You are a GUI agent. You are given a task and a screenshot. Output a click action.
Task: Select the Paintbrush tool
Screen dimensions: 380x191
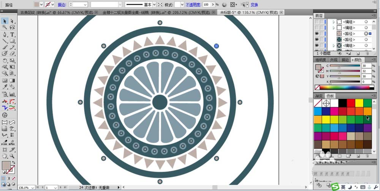point(5,47)
